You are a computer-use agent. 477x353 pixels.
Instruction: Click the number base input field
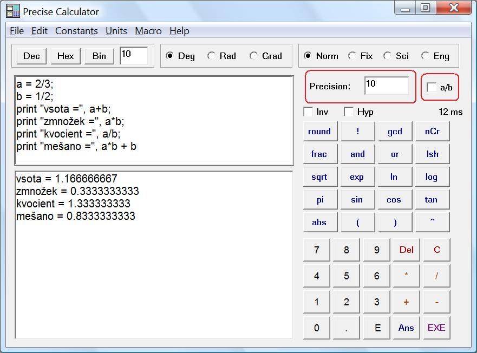click(x=133, y=56)
